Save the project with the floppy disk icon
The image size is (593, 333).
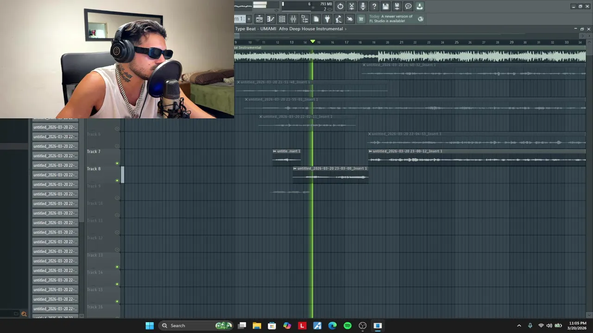pyautogui.click(x=385, y=6)
